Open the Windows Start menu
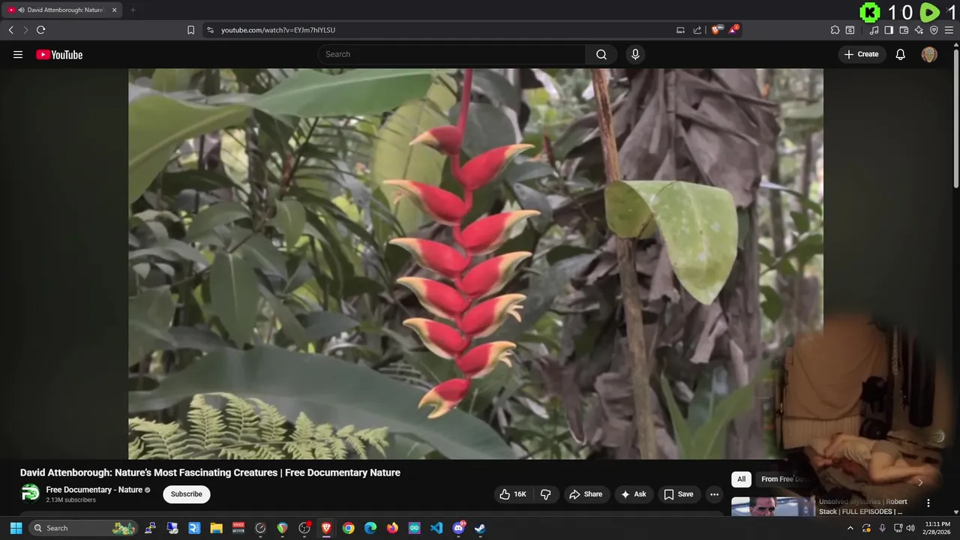The image size is (960, 540). 16,528
